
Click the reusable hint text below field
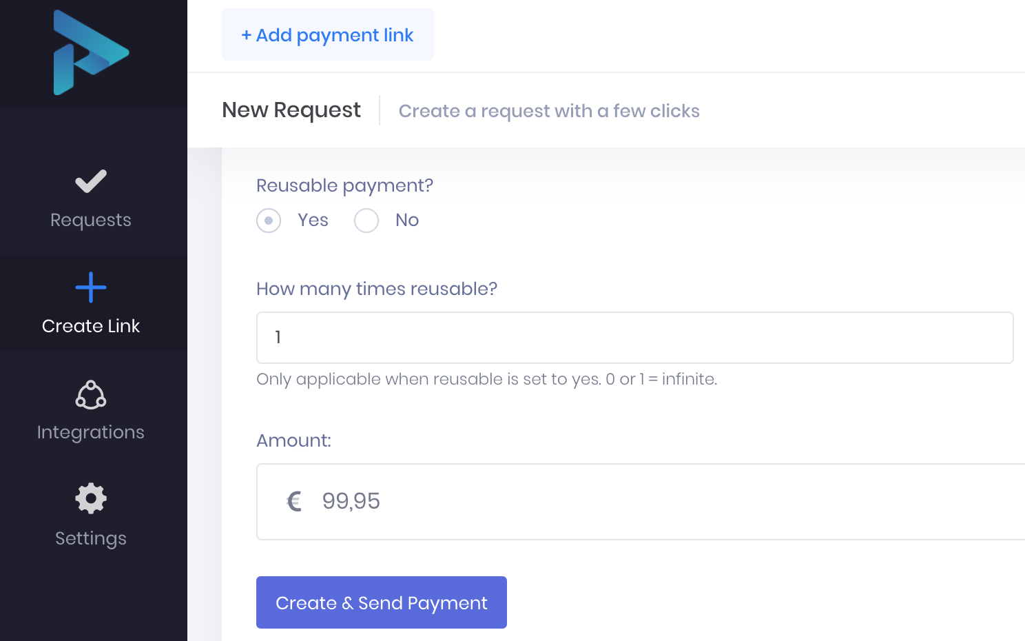(486, 379)
